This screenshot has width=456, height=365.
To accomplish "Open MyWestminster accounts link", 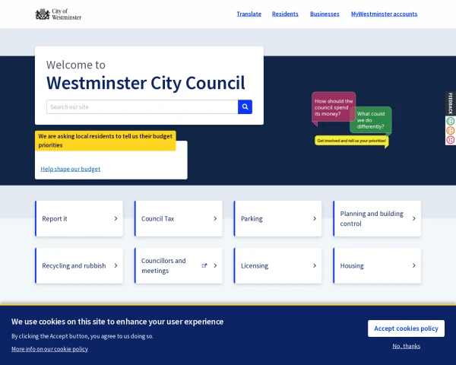I will pyautogui.click(x=384, y=14).
